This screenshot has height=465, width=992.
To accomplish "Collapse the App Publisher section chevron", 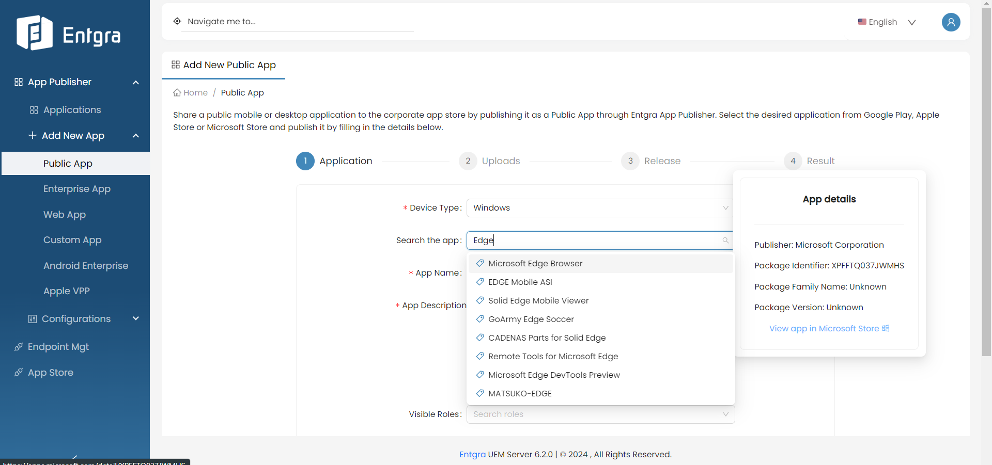I will click(x=136, y=83).
